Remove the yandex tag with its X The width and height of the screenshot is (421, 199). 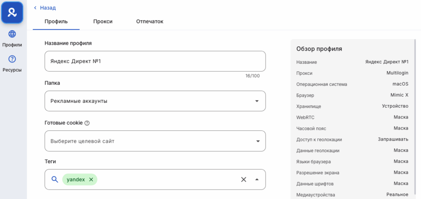coord(91,179)
